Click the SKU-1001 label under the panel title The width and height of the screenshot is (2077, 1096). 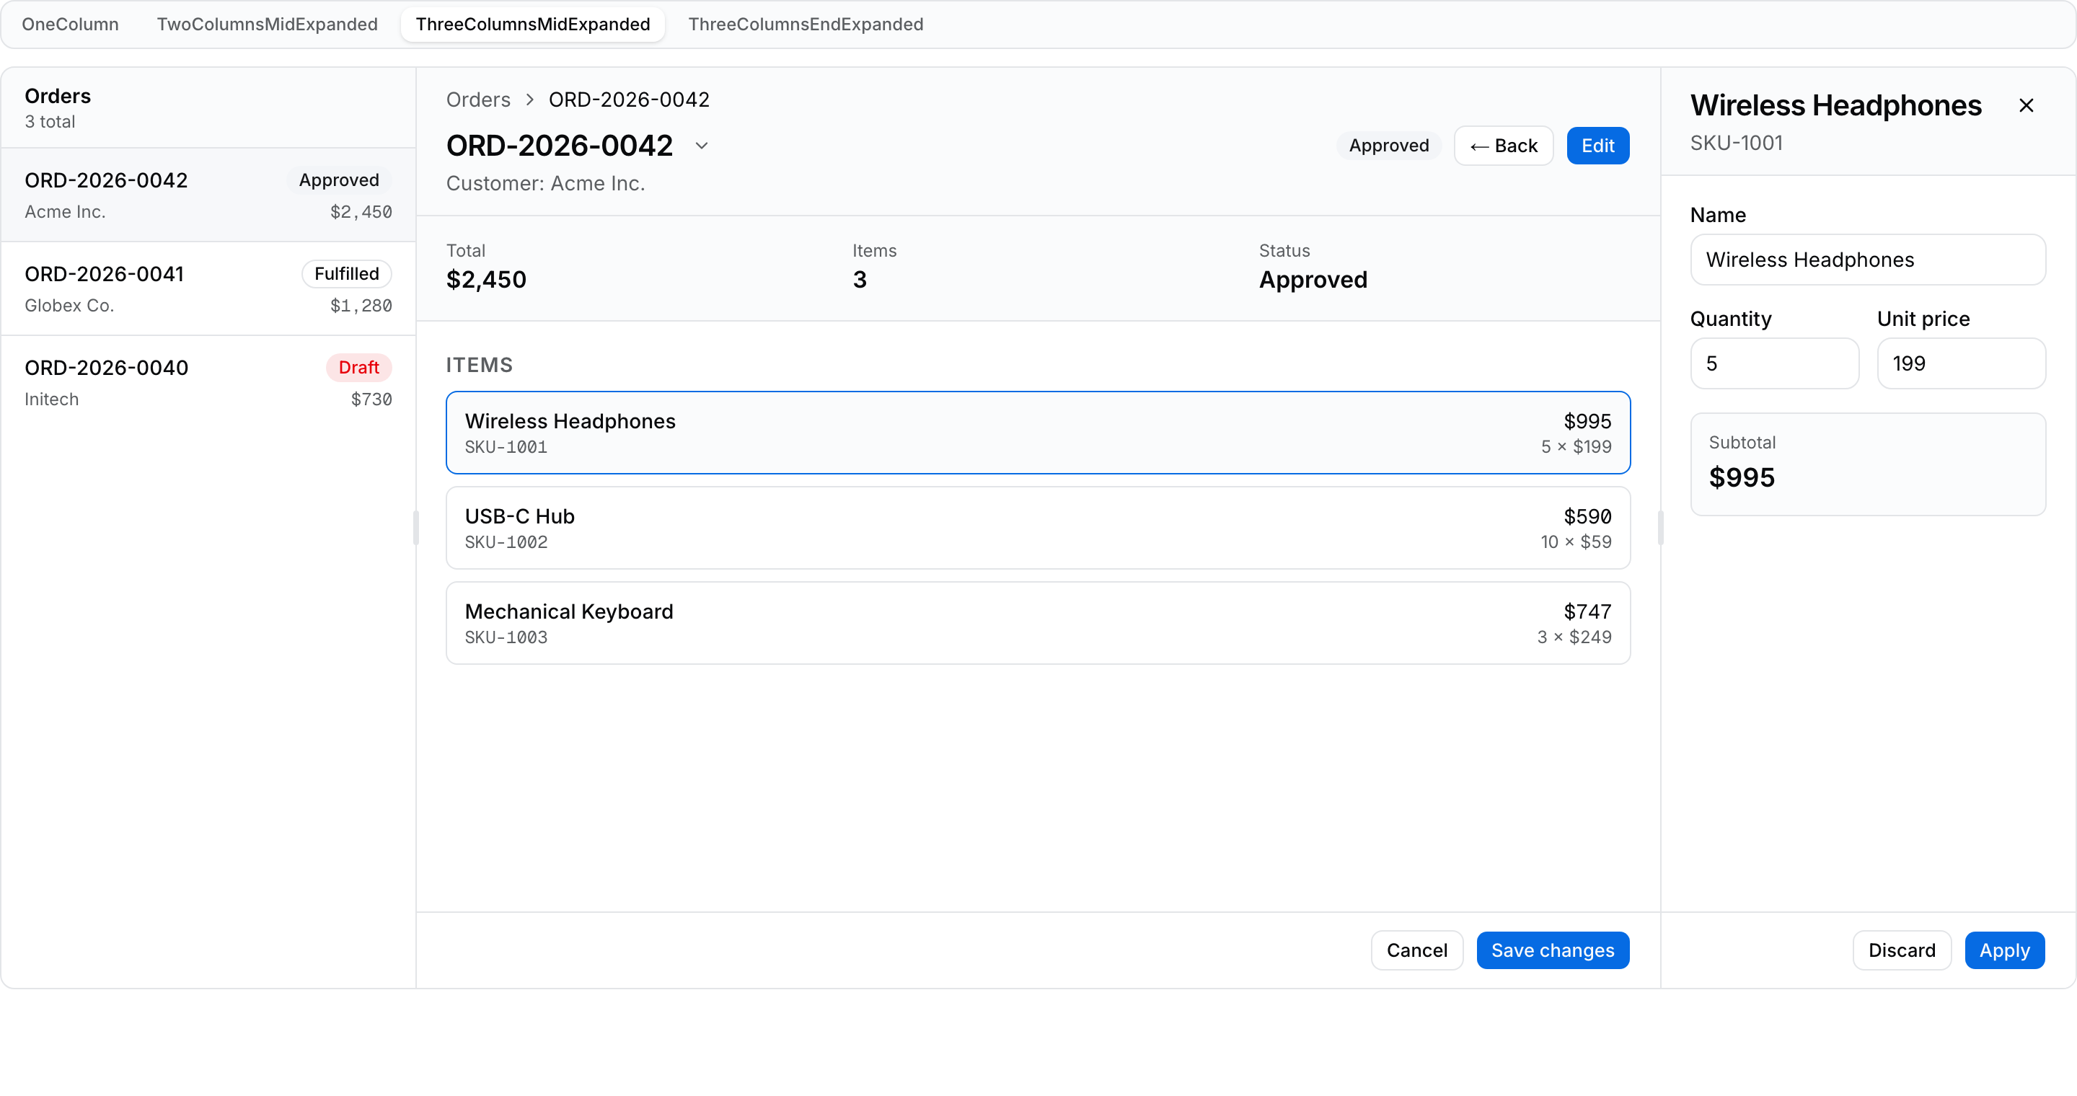click(x=1736, y=143)
